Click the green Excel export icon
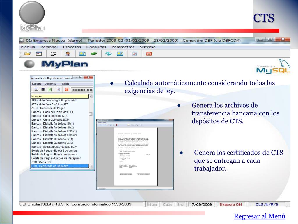298x224 pixels. pos(49,89)
